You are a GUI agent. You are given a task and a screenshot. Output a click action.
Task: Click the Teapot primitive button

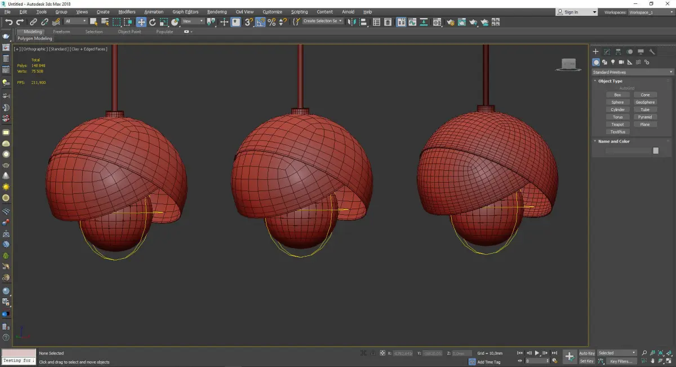point(617,125)
